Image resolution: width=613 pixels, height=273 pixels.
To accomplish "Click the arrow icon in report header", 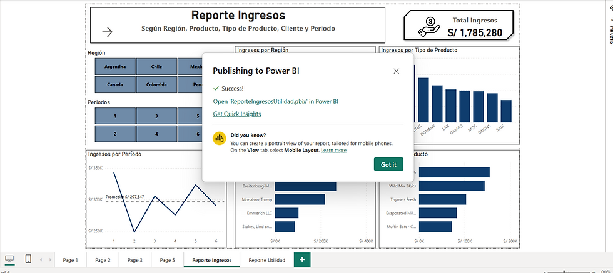I will (107, 32).
